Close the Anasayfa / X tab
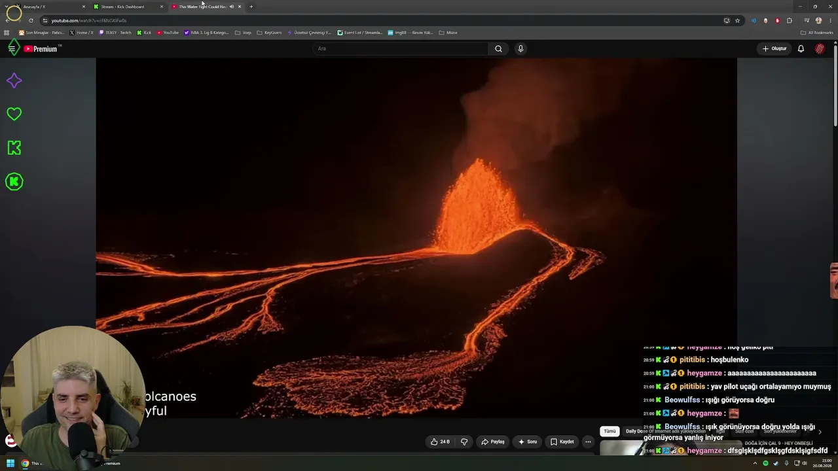 click(x=84, y=7)
